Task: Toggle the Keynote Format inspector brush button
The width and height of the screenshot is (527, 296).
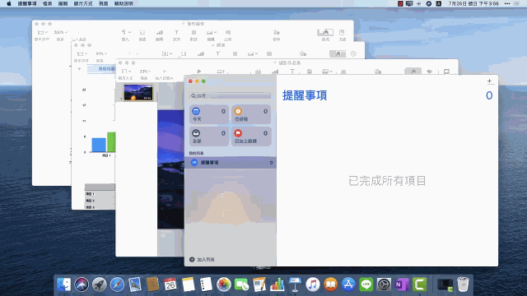Action: point(413,72)
